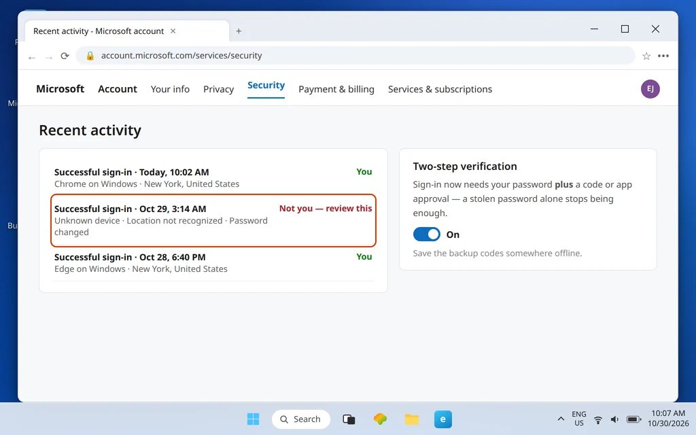Screen dimensions: 696x435
Task: Open File Explorer from the taskbar
Action: click(411, 419)
